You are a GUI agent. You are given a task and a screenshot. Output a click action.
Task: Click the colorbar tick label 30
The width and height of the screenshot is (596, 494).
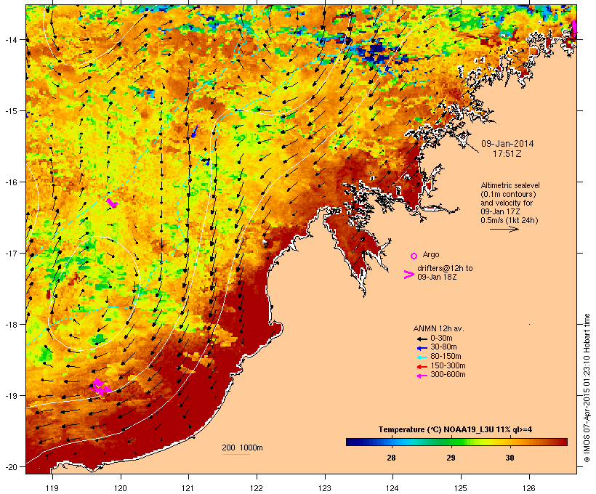point(510,458)
